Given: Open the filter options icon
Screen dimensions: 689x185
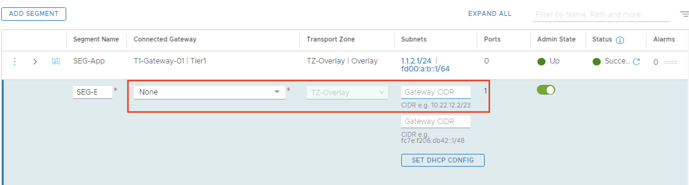Looking at the screenshot, I should click(684, 14).
